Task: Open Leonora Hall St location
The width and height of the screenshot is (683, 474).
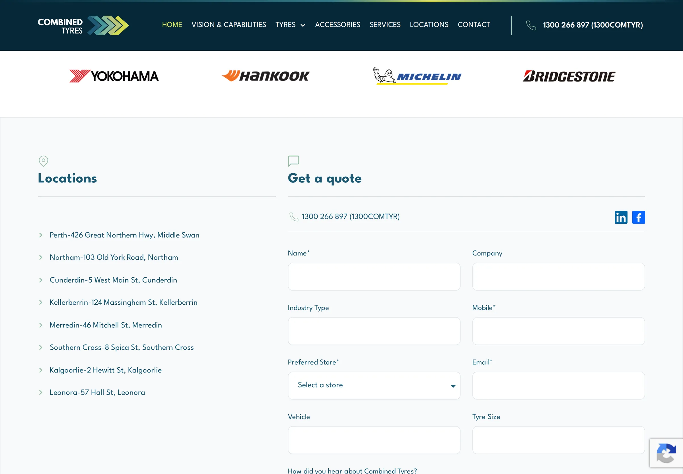Action: click(x=97, y=392)
